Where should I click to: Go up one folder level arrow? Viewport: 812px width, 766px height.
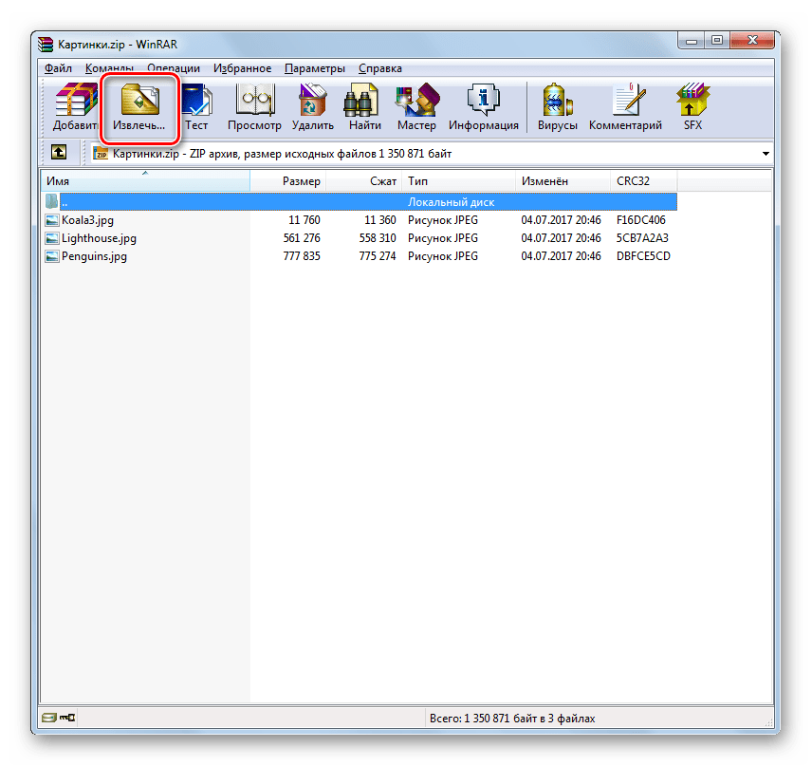coord(59,153)
